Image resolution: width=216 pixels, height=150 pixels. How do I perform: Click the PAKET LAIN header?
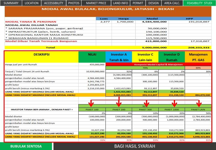point(198,109)
